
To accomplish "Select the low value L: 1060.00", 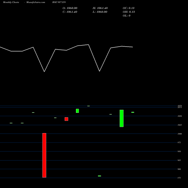I will [x=100, y=12].
